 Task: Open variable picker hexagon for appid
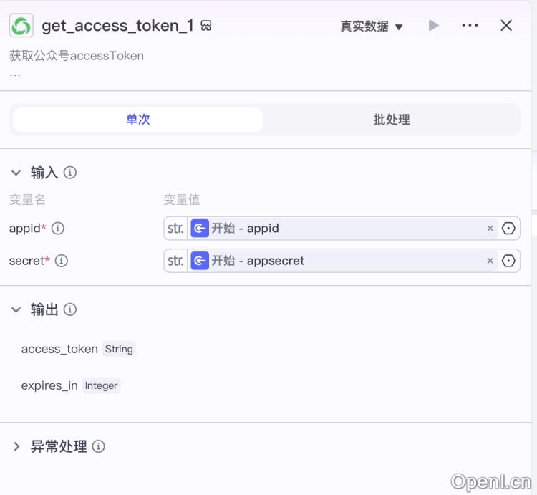point(508,229)
